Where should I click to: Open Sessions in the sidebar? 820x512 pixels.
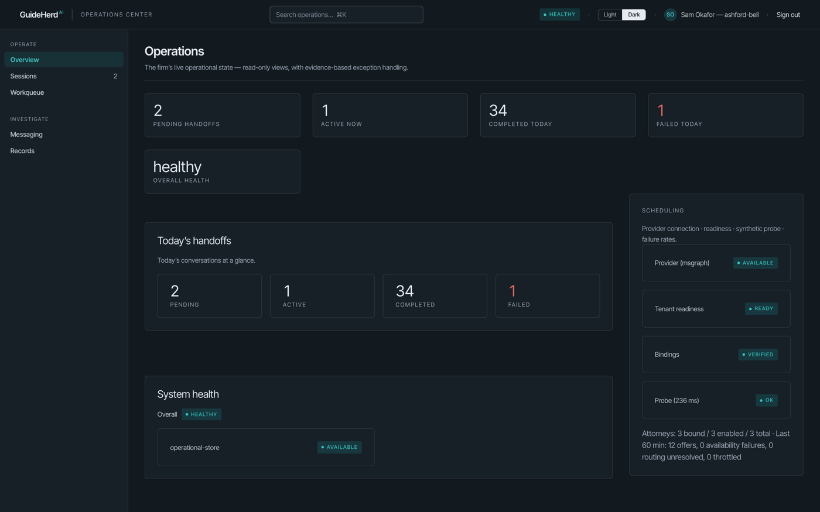[x=64, y=76]
